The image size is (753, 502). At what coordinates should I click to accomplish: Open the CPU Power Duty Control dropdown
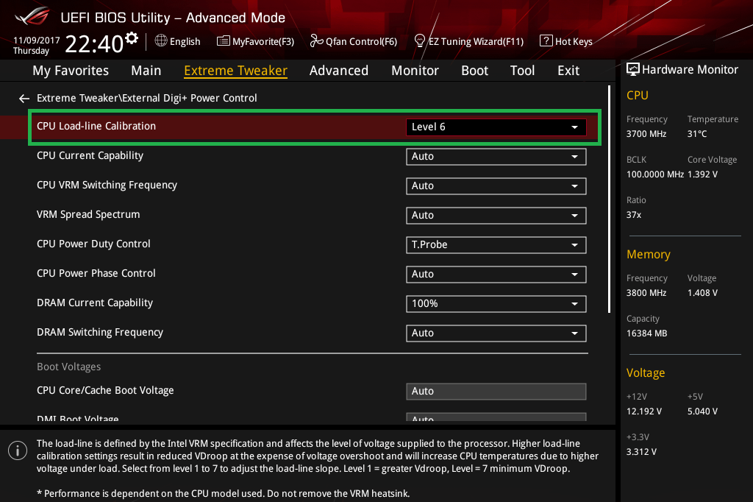(496, 245)
